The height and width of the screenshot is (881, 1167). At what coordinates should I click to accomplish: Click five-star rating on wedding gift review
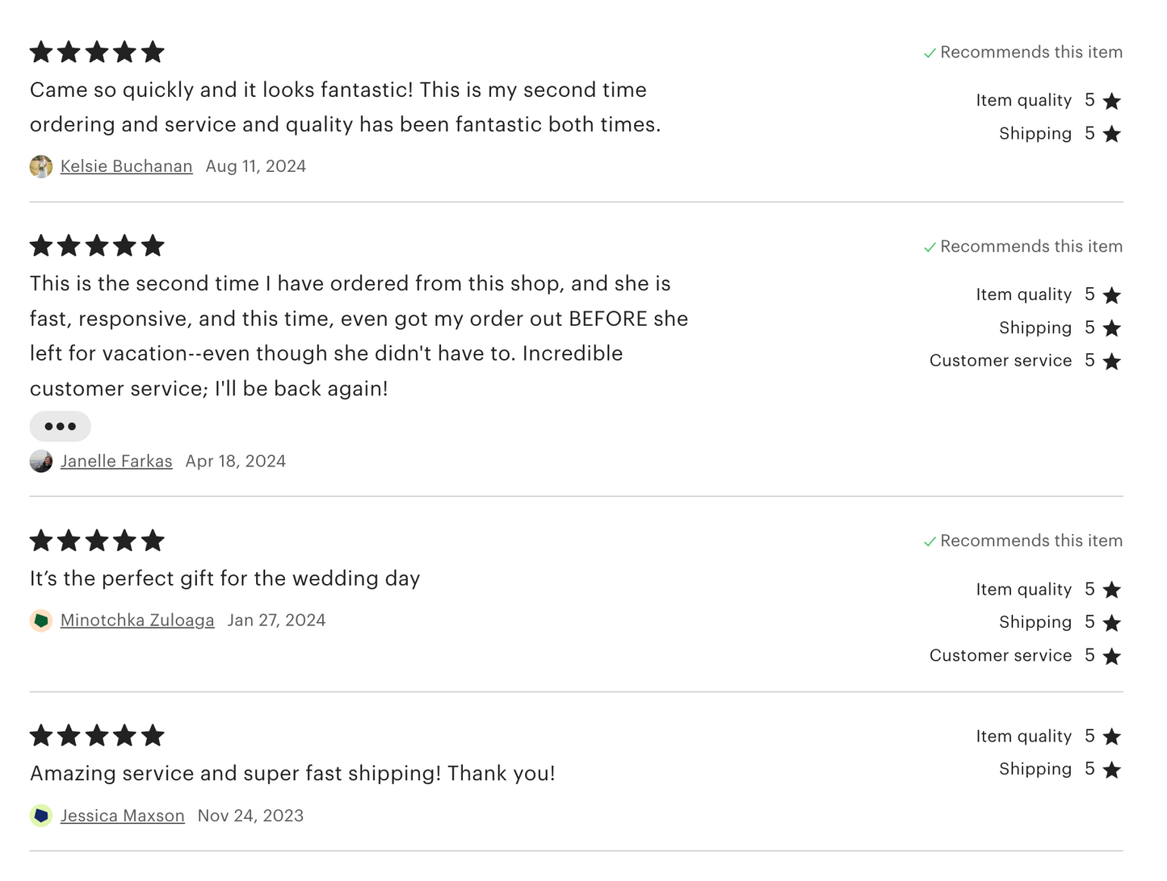97,541
